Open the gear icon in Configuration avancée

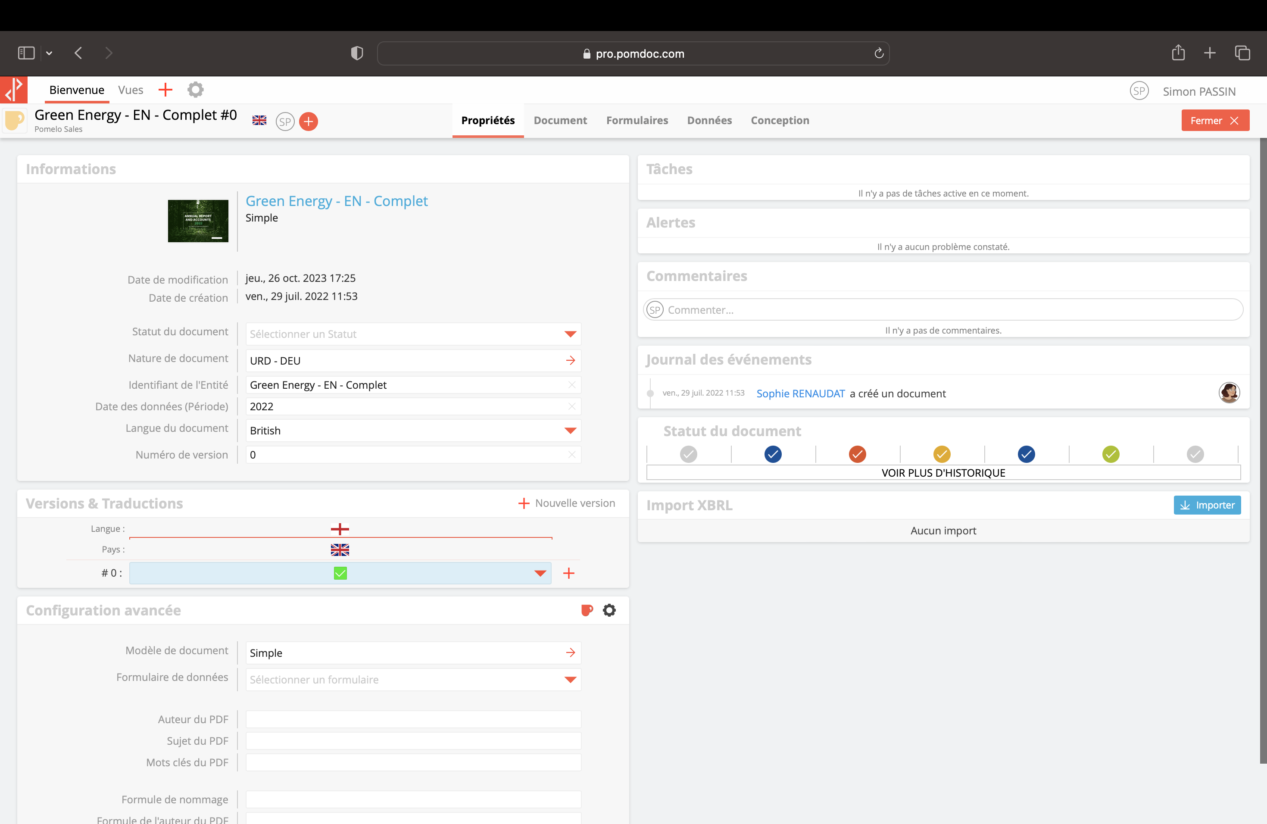[x=609, y=610]
